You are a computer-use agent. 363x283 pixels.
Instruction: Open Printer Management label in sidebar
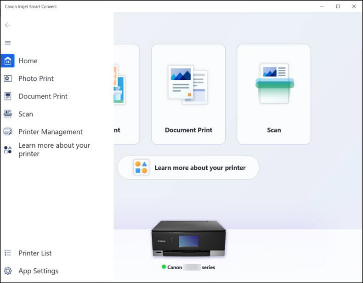coord(51,132)
